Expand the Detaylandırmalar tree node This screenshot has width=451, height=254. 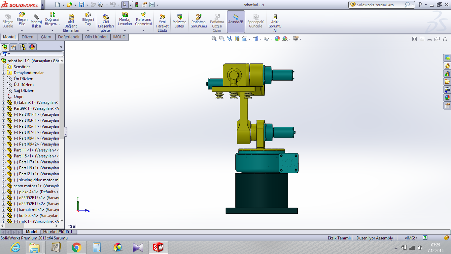(x=3, y=73)
